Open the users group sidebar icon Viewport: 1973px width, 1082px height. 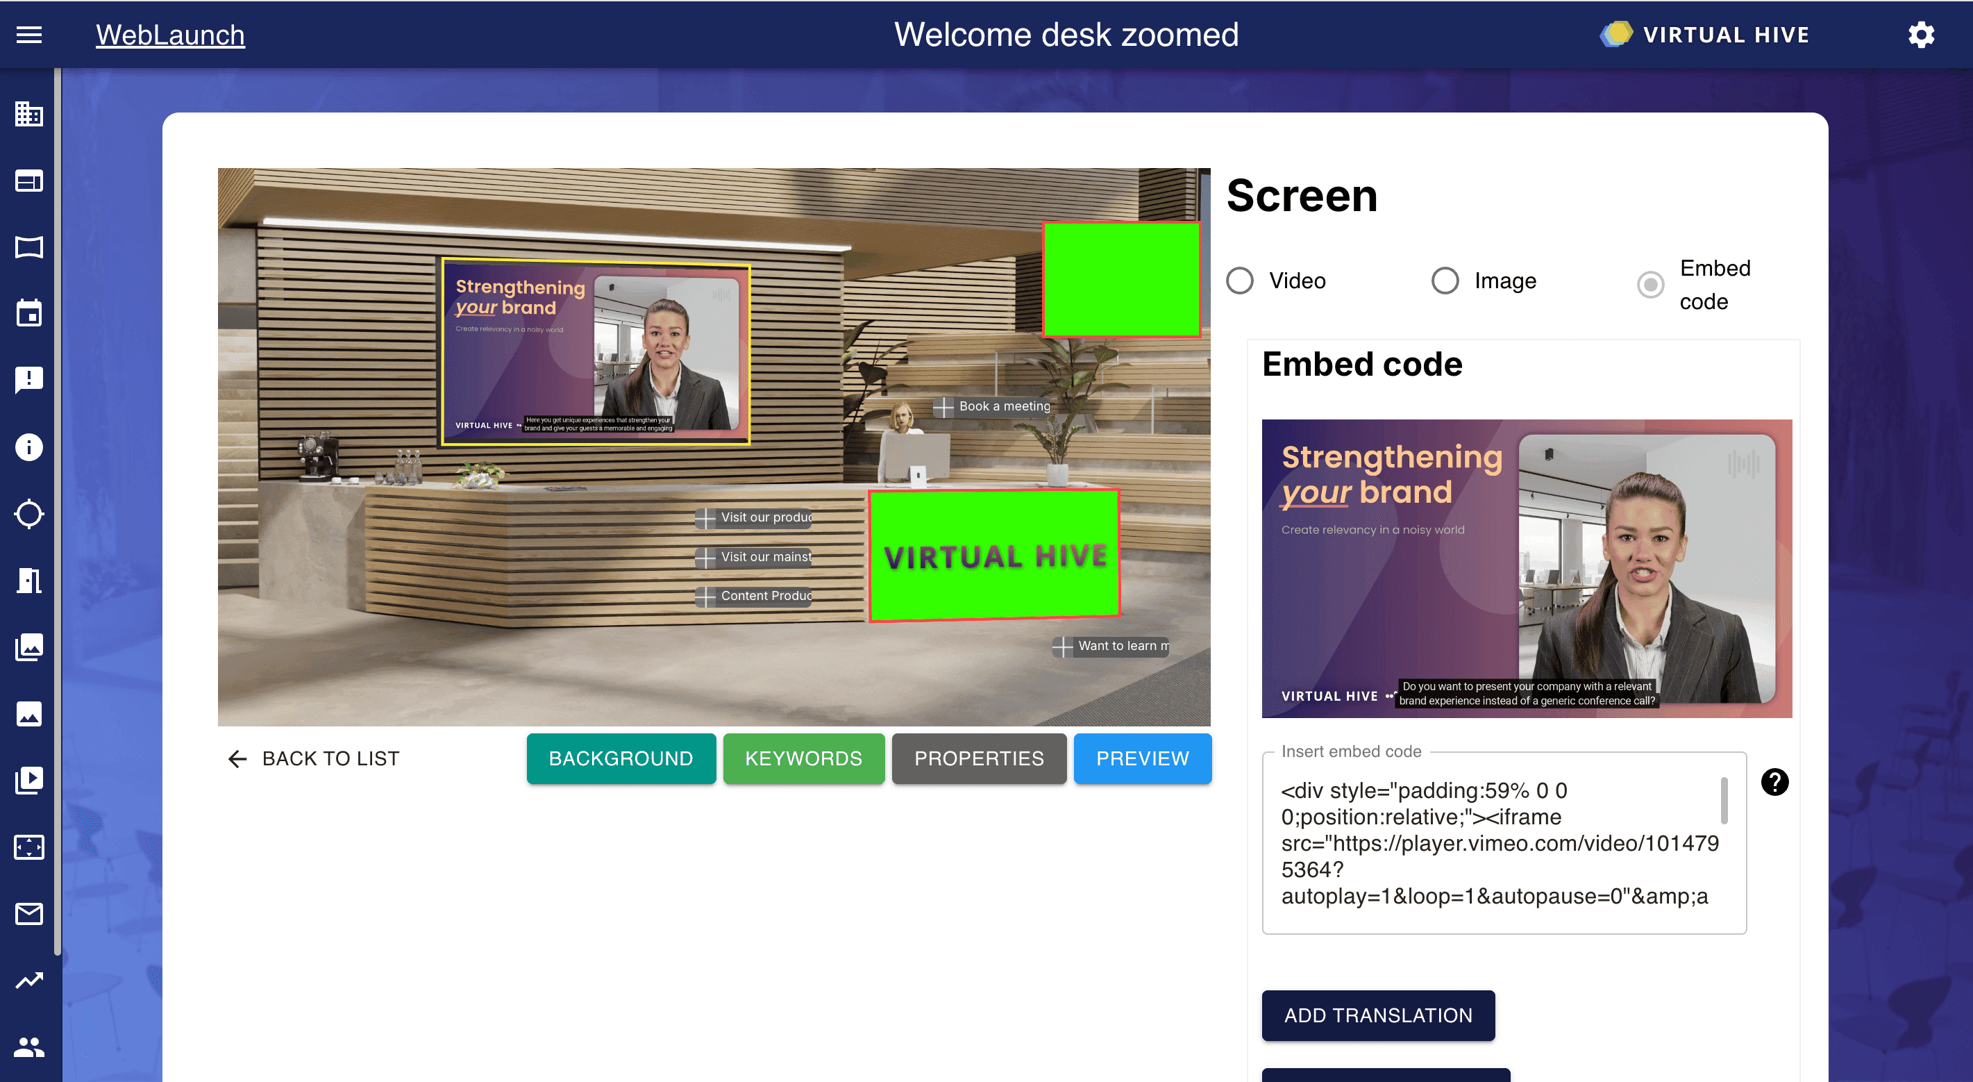pos(29,1047)
